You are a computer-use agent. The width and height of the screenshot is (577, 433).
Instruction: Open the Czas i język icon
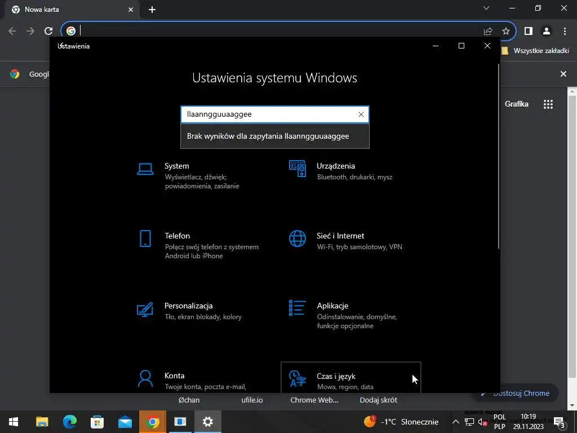[298, 379]
